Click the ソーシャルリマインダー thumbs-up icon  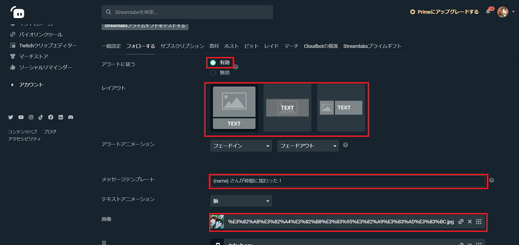tap(13, 67)
